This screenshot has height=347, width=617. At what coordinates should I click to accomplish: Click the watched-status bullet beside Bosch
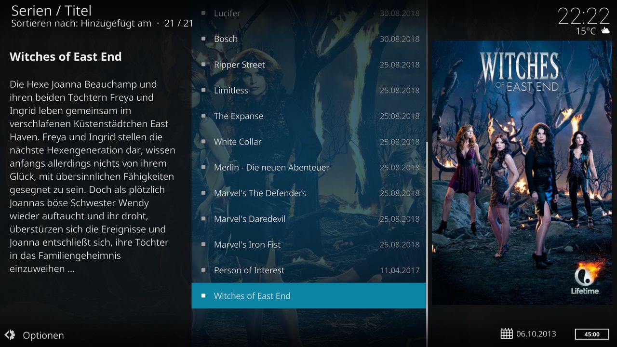pyautogui.click(x=203, y=39)
